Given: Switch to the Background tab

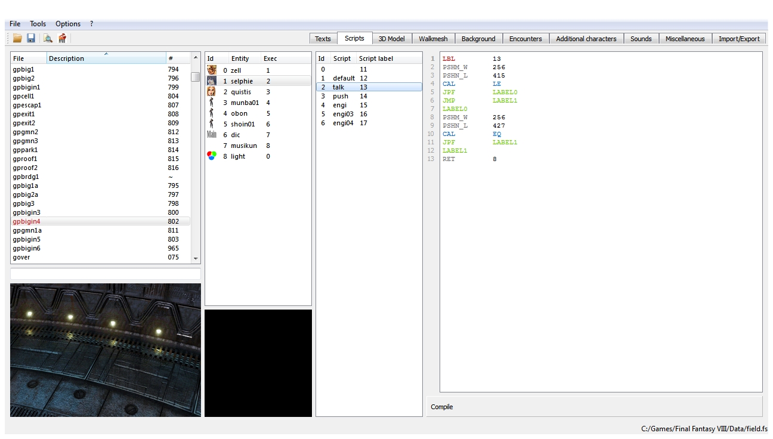Looking at the screenshot, I should pyautogui.click(x=478, y=39).
